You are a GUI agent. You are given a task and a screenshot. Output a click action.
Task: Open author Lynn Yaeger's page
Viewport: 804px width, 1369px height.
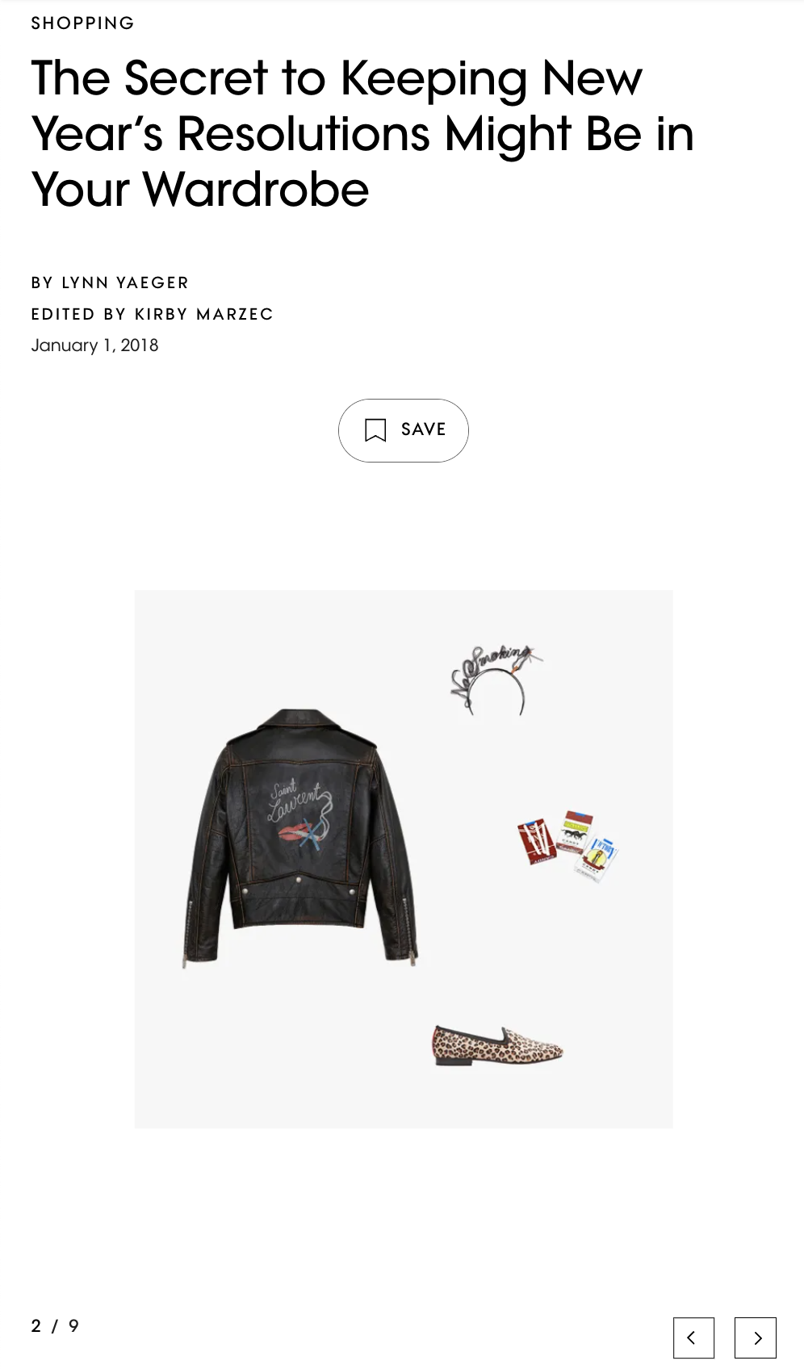pyautogui.click(x=125, y=283)
